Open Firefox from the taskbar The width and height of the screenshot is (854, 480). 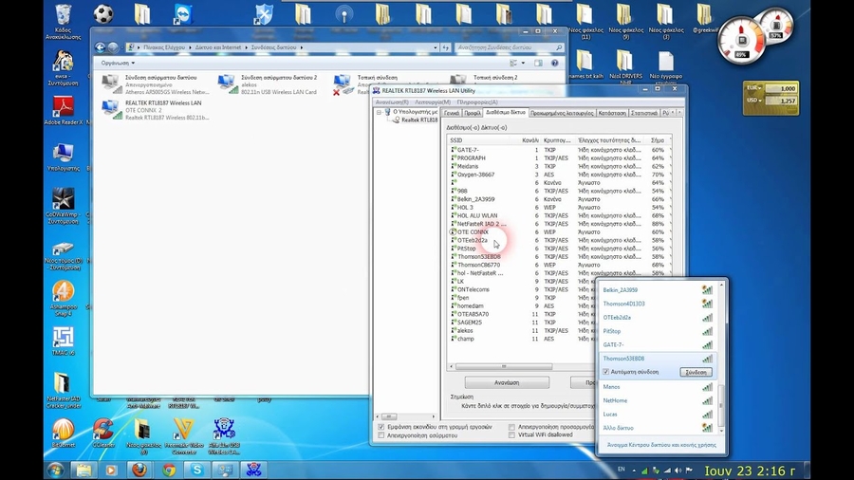[139, 470]
